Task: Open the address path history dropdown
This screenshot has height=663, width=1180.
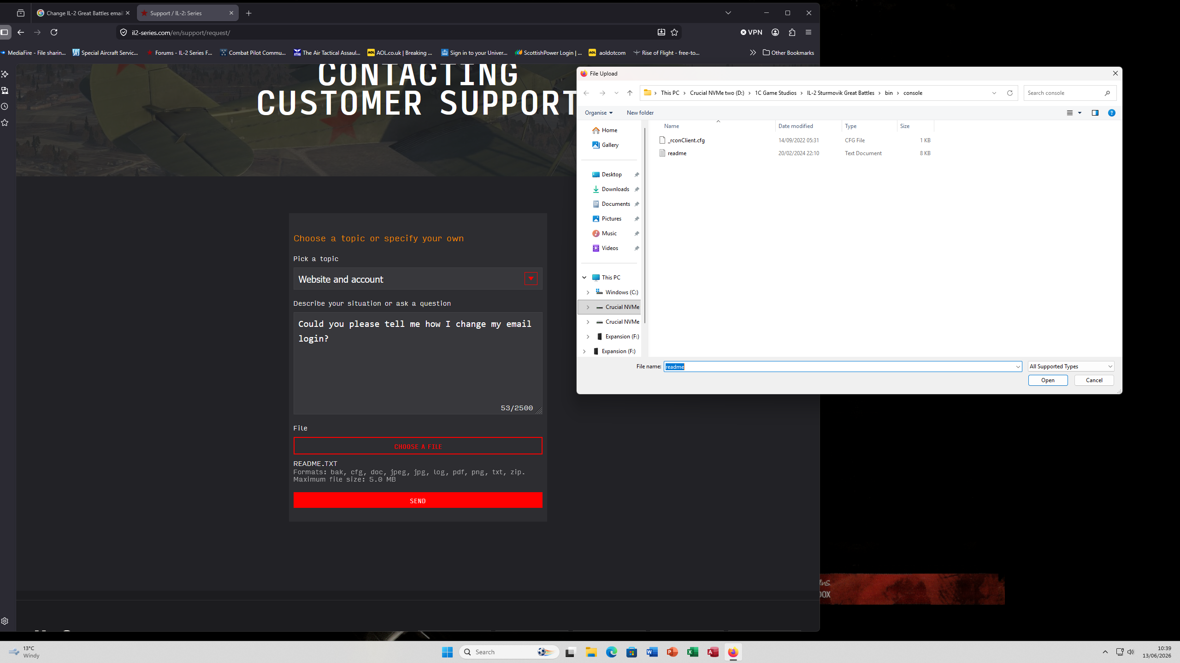Action: 994,93
